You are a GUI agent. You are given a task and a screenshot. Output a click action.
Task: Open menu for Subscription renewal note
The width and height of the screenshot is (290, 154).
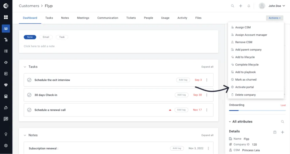coord(208,148)
